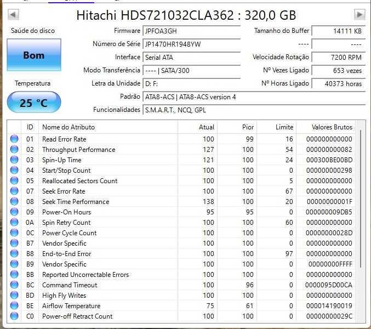Screen dimensions: 371x329
Task: Click the Serial ATA interface field
Action: [191, 57]
